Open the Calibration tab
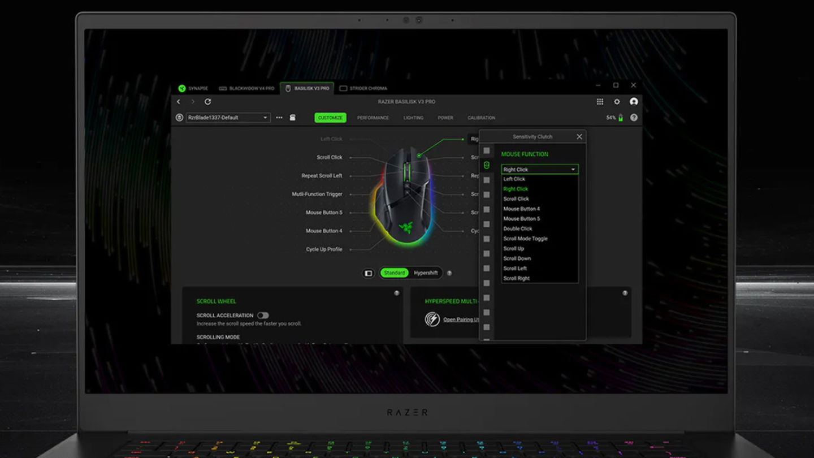The height and width of the screenshot is (458, 814). [x=482, y=118]
